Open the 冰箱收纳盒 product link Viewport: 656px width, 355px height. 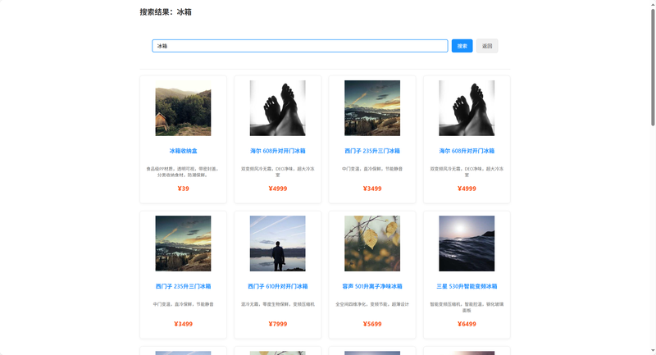click(x=183, y=151)
